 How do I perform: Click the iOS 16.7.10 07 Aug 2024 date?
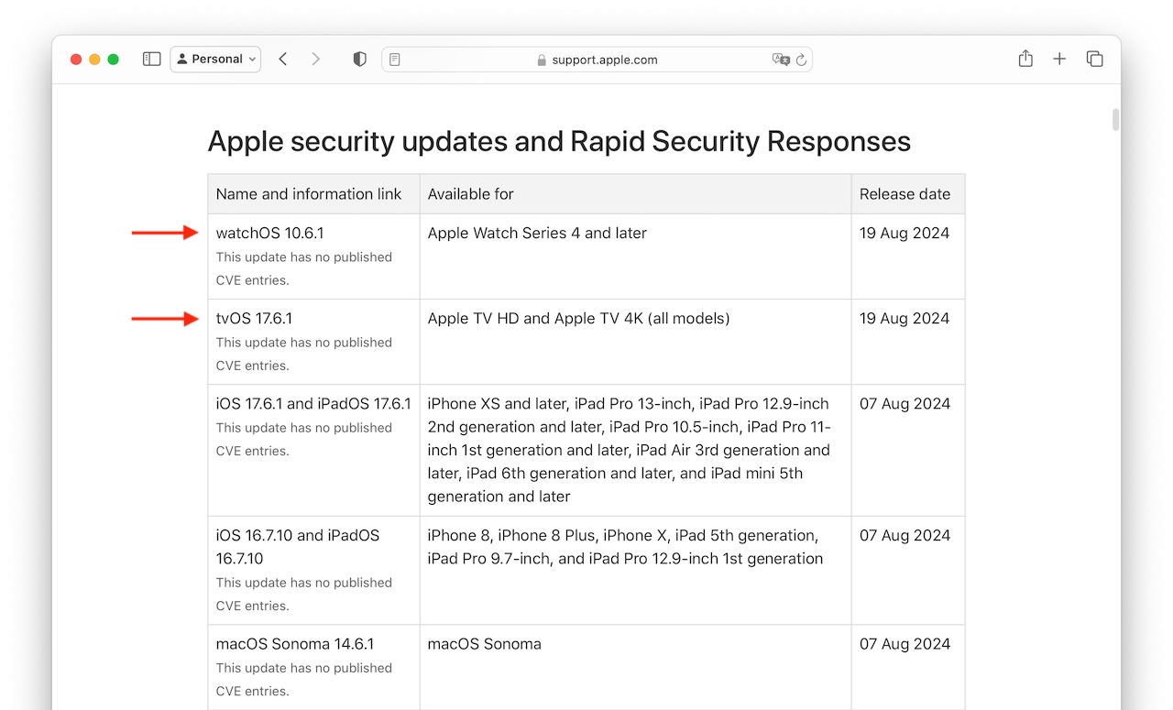click(x=904, y=535)
